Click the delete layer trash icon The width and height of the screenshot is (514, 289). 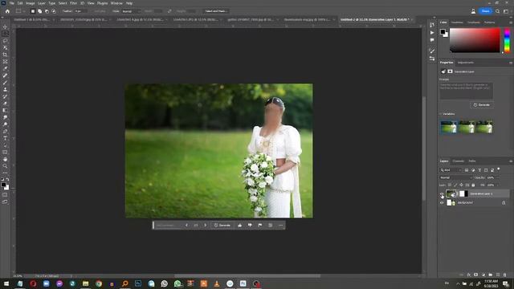505,275
